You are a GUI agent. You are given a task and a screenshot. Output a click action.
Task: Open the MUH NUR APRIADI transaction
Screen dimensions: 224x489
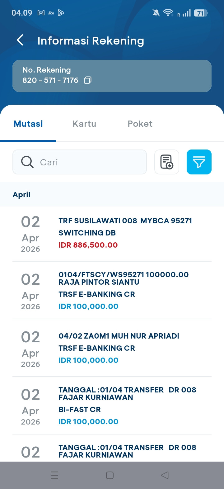click(112, 348)
